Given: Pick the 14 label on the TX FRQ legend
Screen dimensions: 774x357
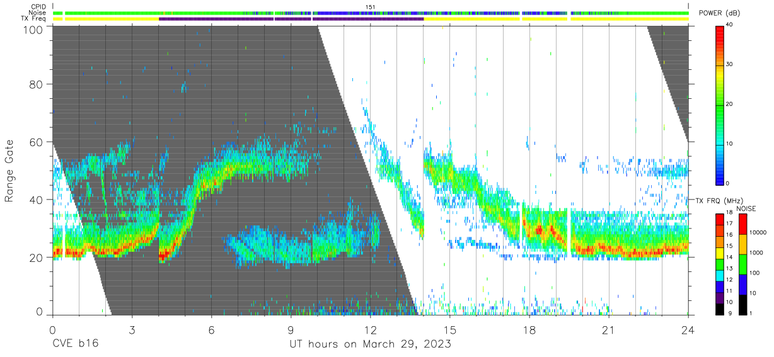Looking at the screenshot, I should coord(729,257).
